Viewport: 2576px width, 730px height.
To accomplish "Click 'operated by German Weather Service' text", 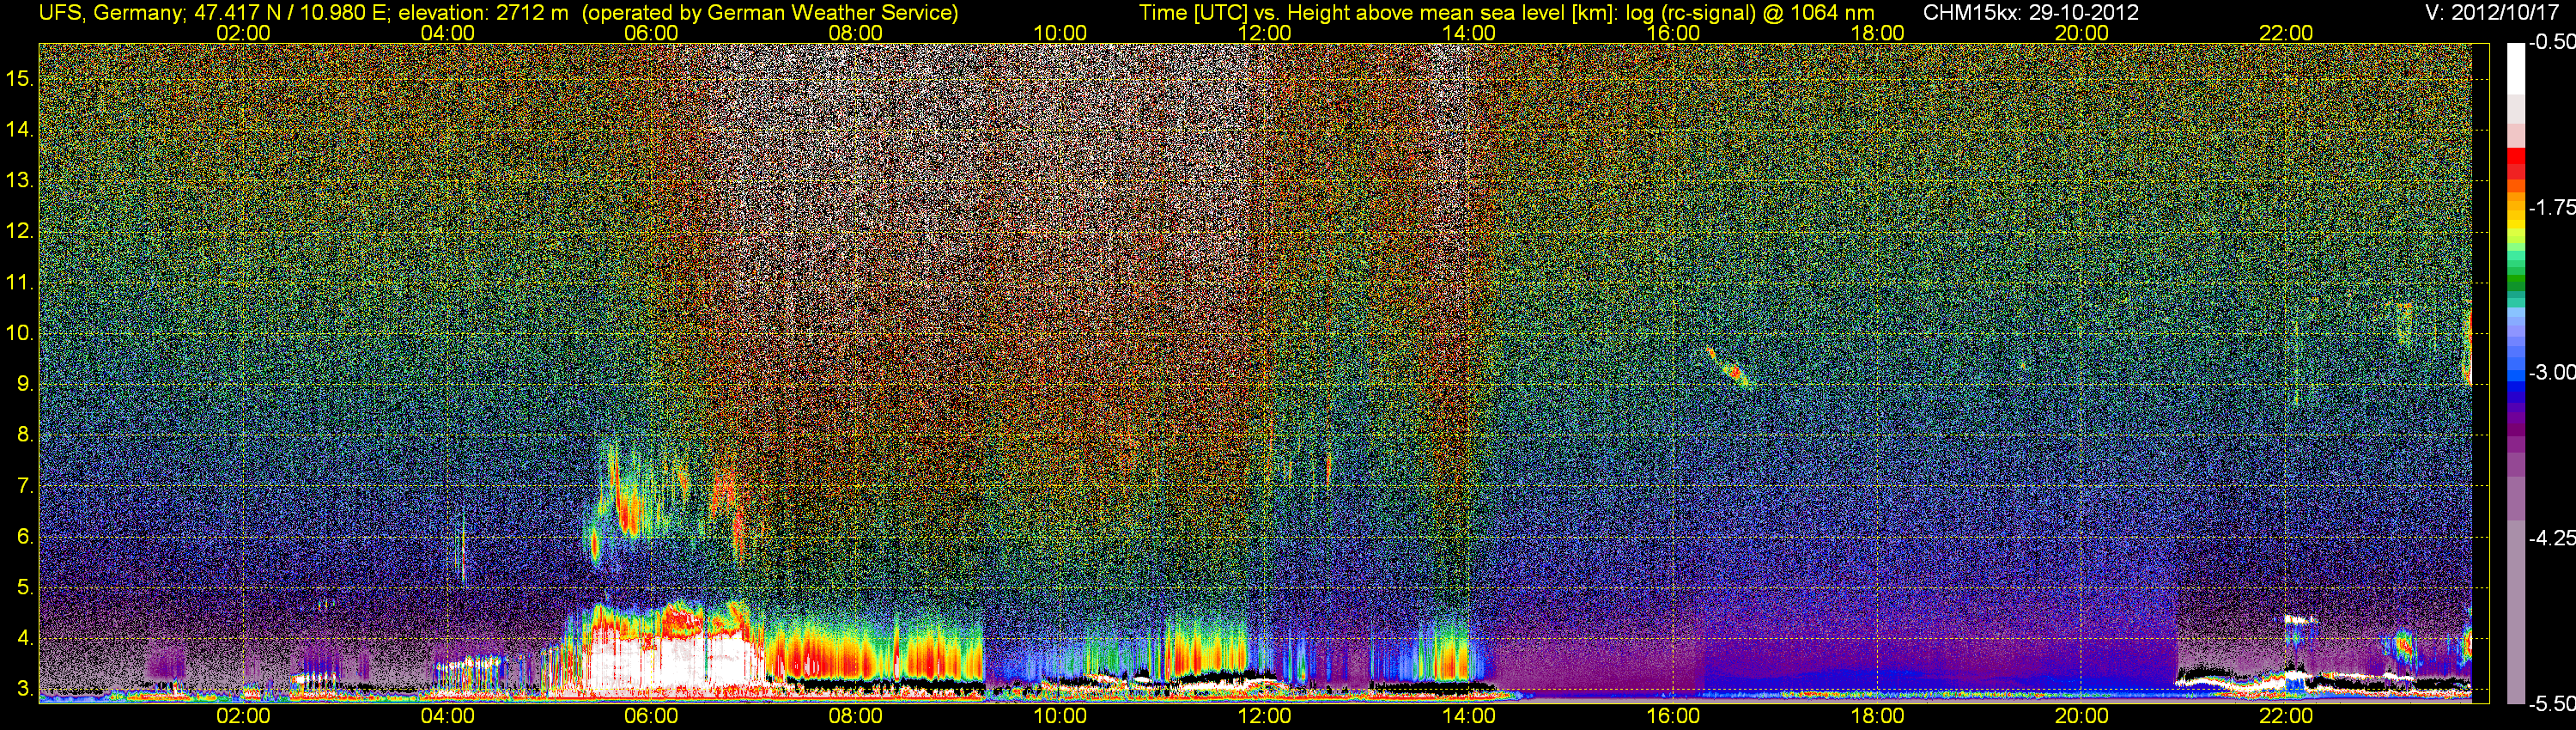I will (x=770, y=13).
